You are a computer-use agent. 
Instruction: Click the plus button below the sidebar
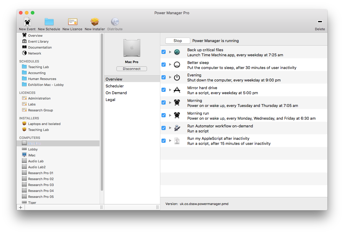click(21, 207)
